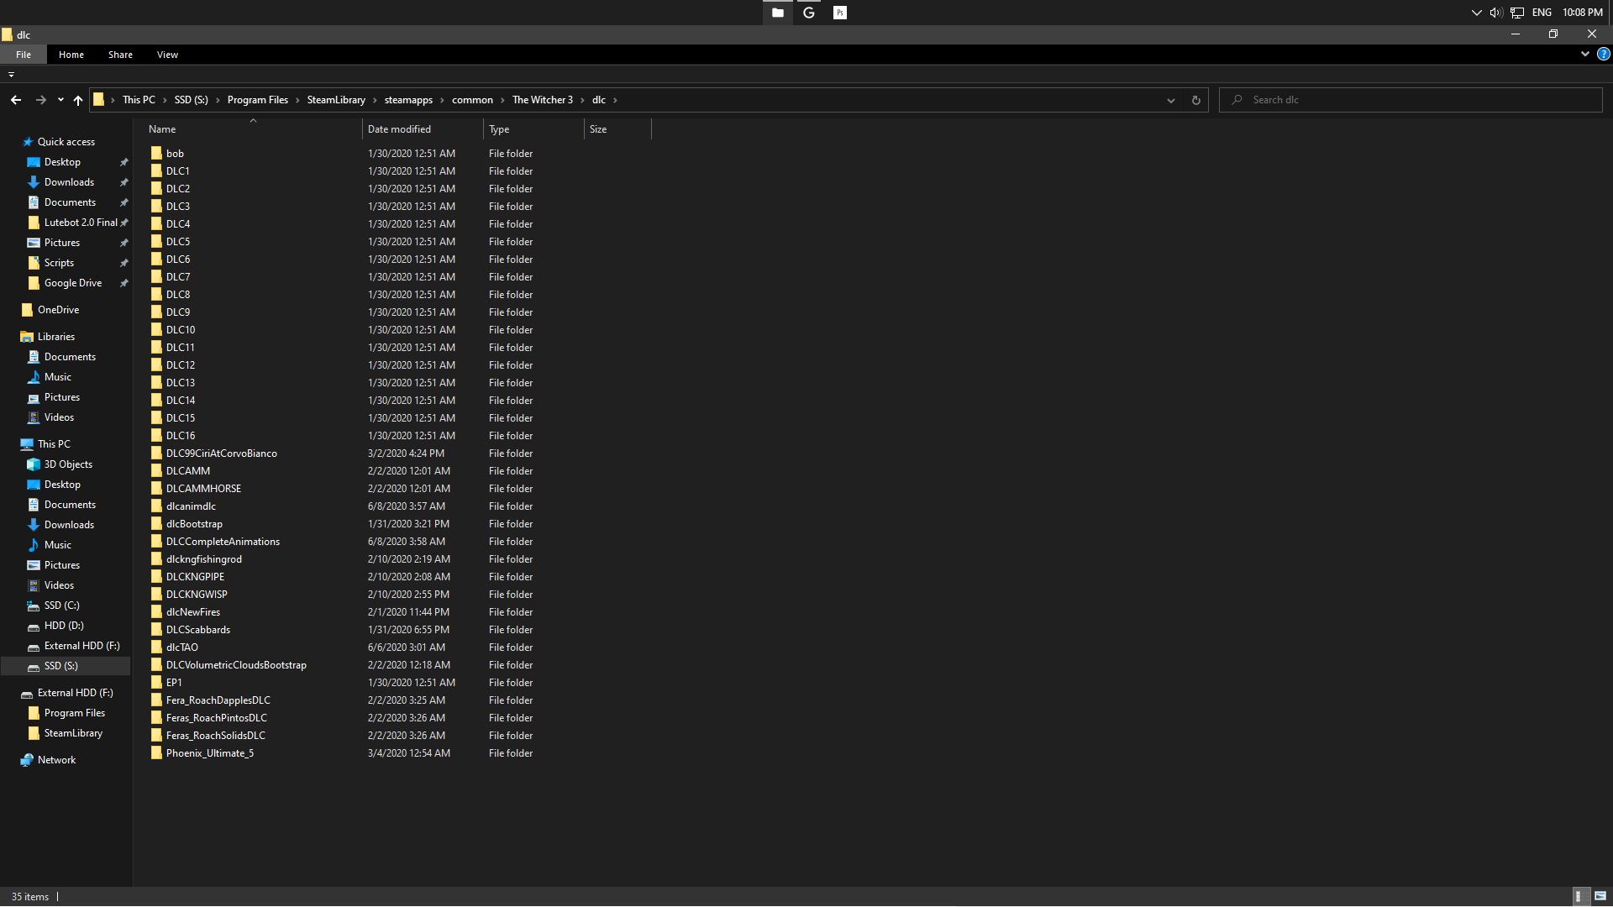Image resolution: width=1613 pixels, height=907 pixels.
Task: Refresh the dlc folder view
Action: coord(1195,100)
